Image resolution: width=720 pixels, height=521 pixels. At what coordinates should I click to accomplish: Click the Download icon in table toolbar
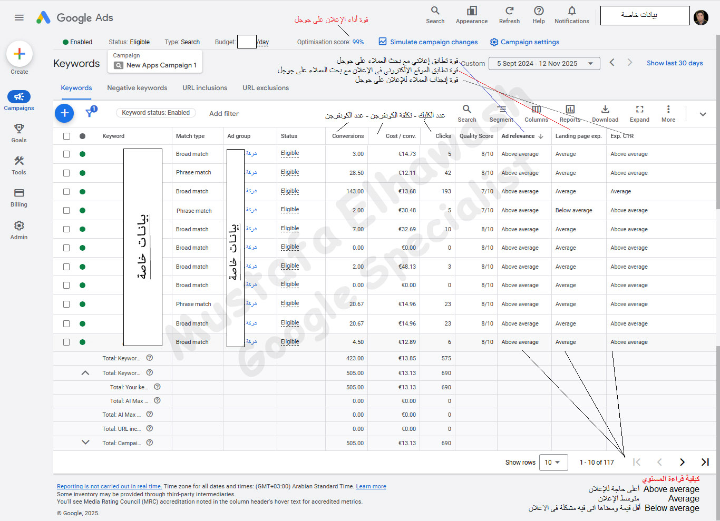pyautogui.click(x=605, y=110)
